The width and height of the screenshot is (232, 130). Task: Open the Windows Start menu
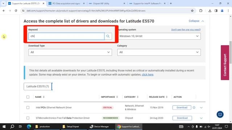point(4,127)
